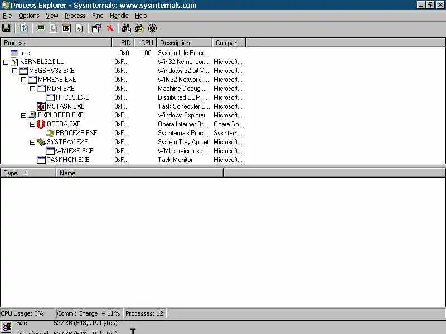Open process Properties toolbar icon

pos(96,28)
